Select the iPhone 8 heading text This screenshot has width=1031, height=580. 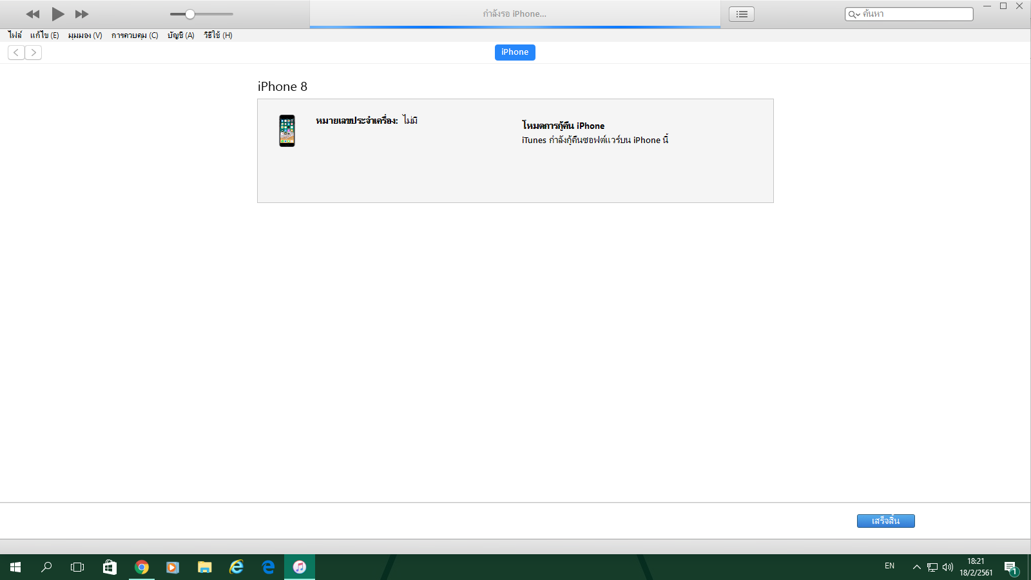(282, 86)
